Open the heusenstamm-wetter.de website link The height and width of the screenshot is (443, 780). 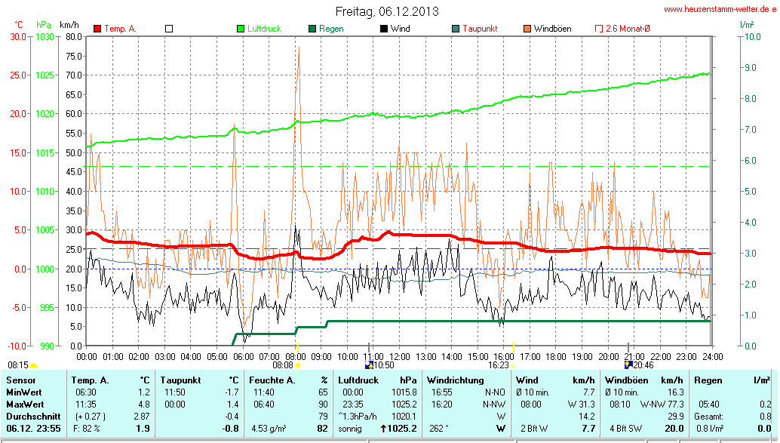tap(720, 9)
